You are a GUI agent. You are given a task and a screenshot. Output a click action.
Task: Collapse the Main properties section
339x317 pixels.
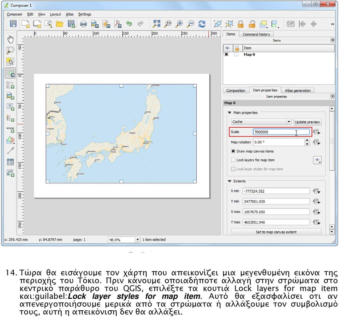point(230,113)
